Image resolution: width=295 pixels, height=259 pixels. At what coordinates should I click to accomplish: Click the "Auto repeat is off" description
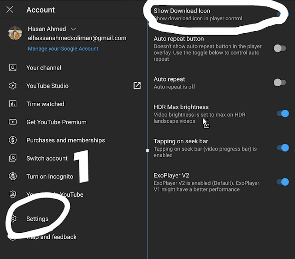[174, 87]
